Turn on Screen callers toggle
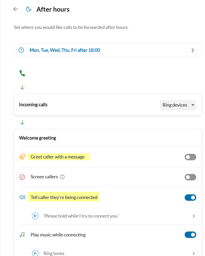 pyautogui.click(x=190, y=177)
